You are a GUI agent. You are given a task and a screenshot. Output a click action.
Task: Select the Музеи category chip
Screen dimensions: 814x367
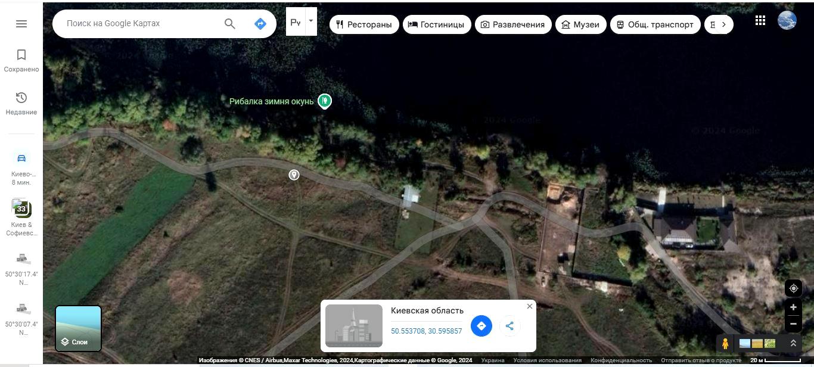tap(581, 24)
